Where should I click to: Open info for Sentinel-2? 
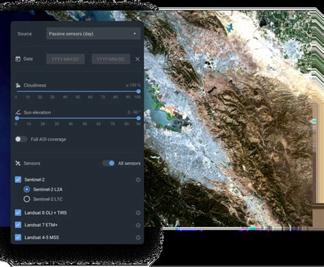138,180
